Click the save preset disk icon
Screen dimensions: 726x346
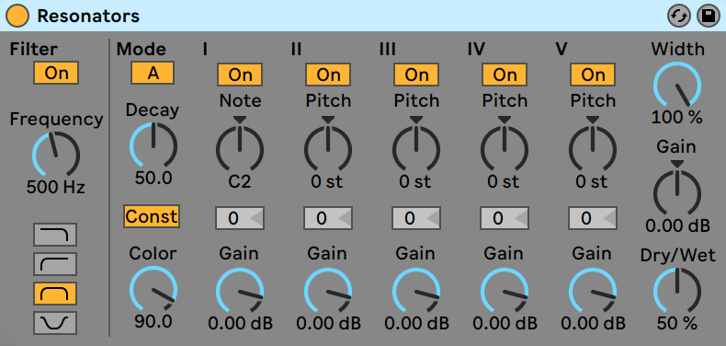click(708, 17)
